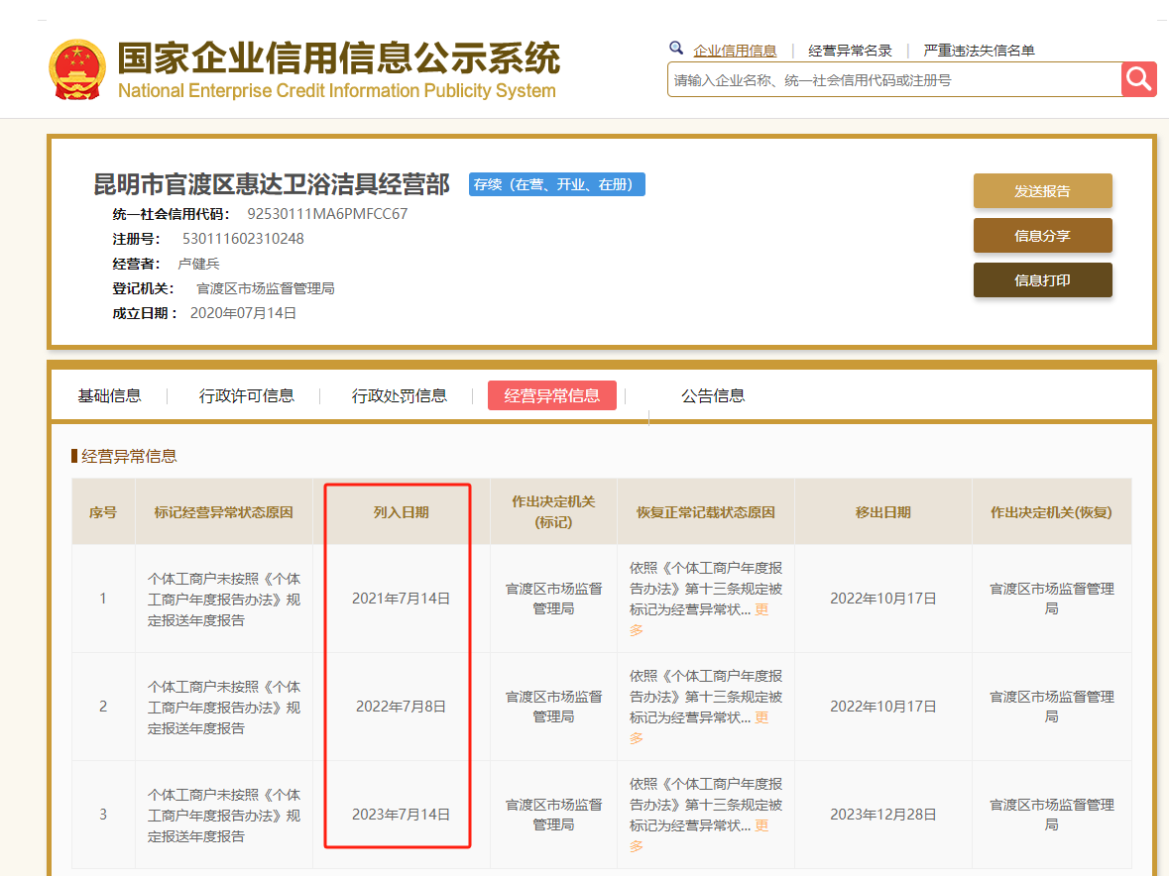Click the 序号 column header
Viewport: 1169px width, 876px height.
coord(103,511)
